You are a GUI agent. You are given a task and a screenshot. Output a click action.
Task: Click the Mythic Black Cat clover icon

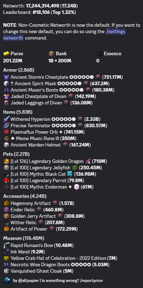coord(70,174)
